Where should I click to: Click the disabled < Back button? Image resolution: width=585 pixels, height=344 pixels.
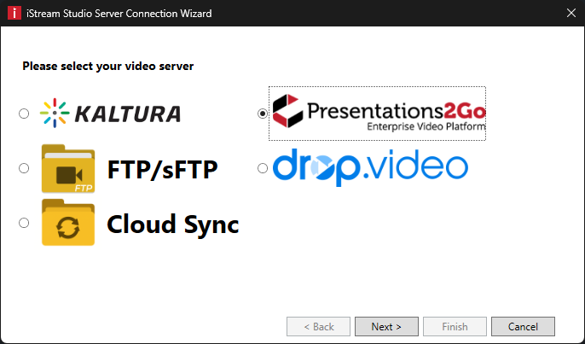coord(318,326)
